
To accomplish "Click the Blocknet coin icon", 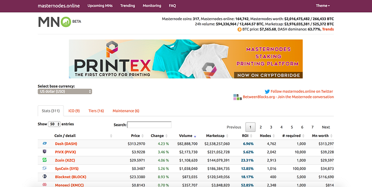I will [44, 177].
